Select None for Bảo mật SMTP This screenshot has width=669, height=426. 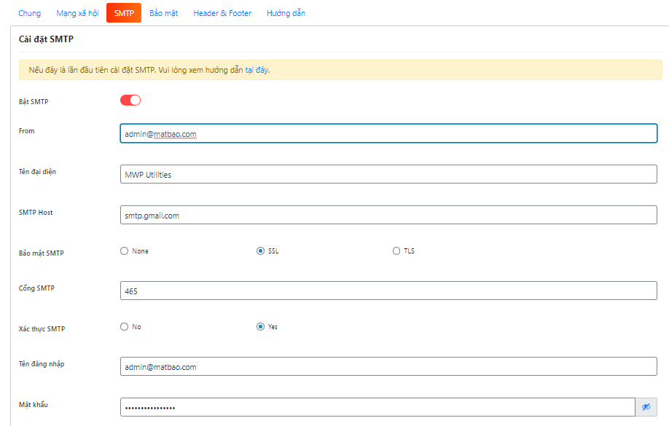coord(124,251)
